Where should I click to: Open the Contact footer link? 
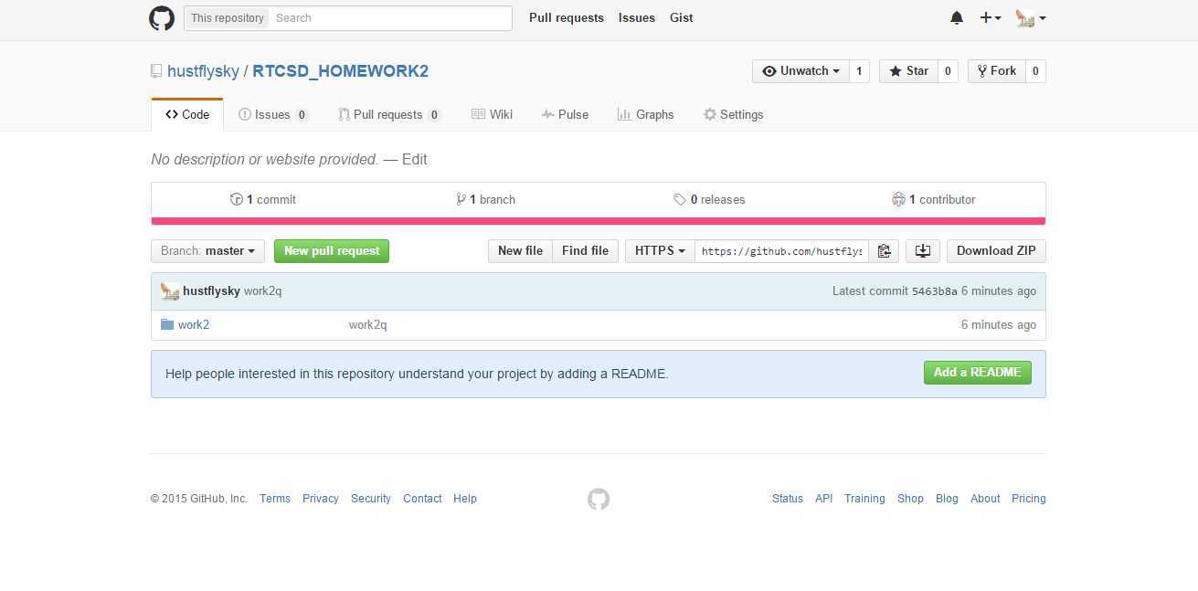click(x=422, y=499)
